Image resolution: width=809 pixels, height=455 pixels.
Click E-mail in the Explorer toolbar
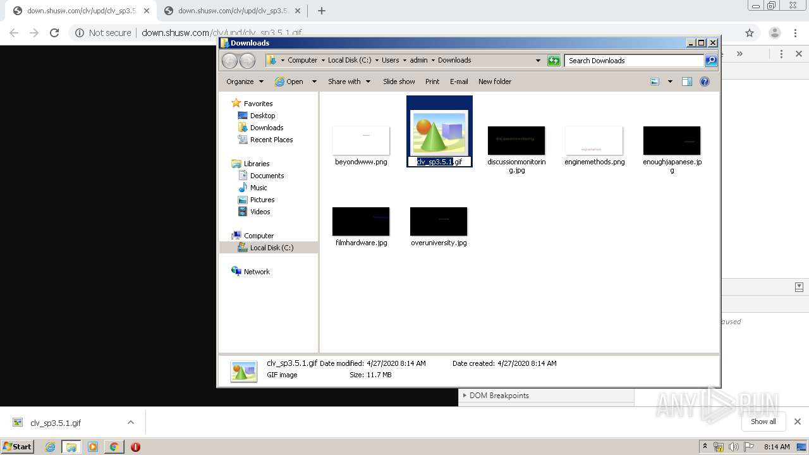click(x=459, y=82)
